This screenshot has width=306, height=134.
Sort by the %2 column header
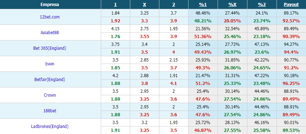pos(262,5)
